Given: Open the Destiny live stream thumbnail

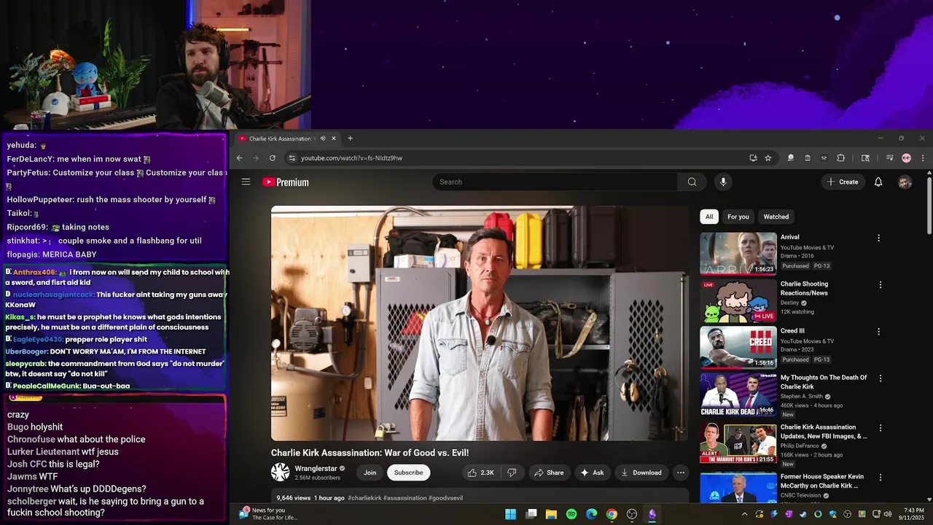Looking at the screenshot, I should pyautogui.click(x=738, y=300).
